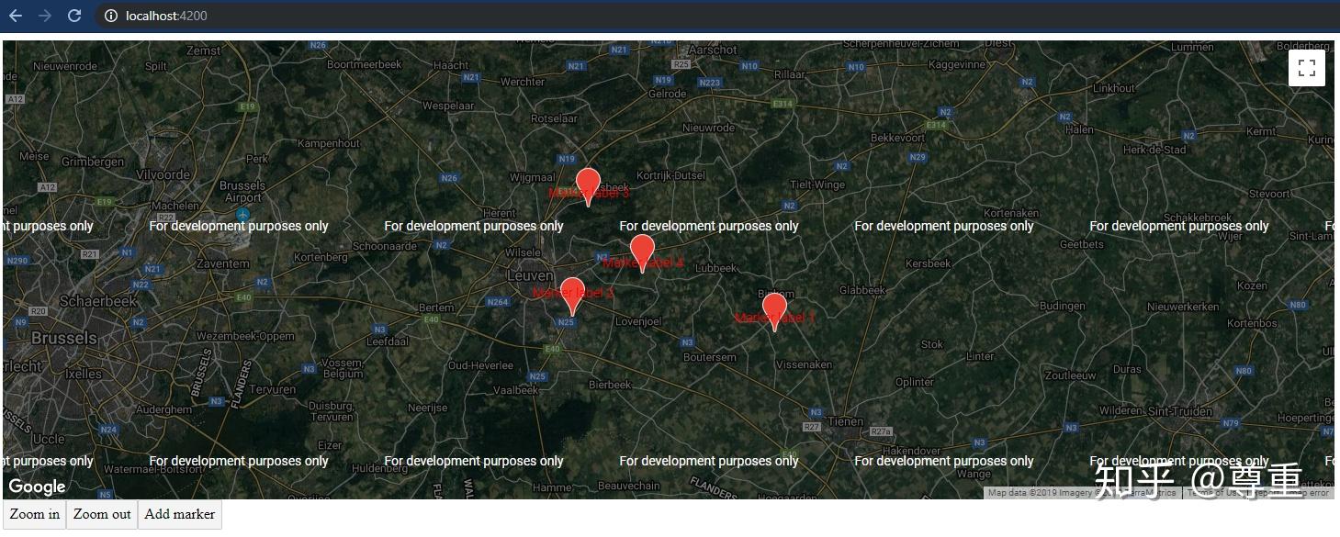1340x537 pixels.
Task: Click the Zoom out button
Action: coord(102,514)
